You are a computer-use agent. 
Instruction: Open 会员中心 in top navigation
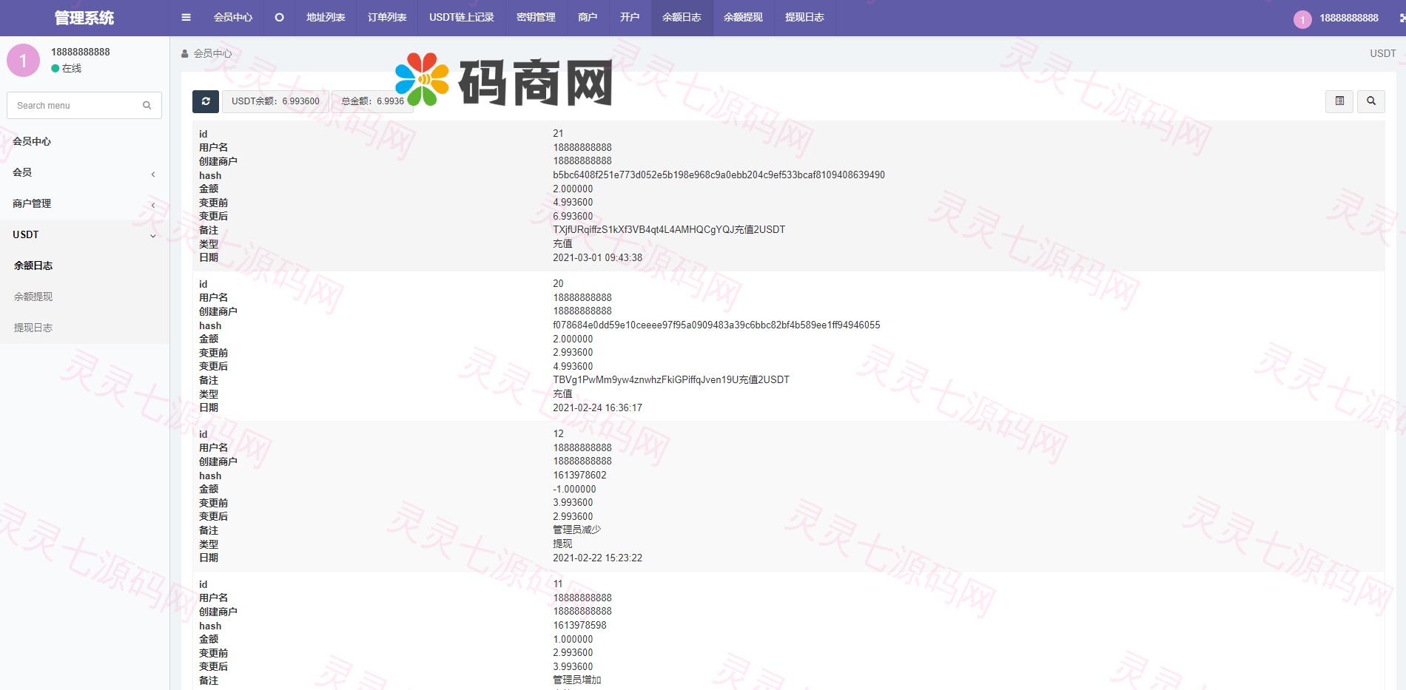(233, 18)
